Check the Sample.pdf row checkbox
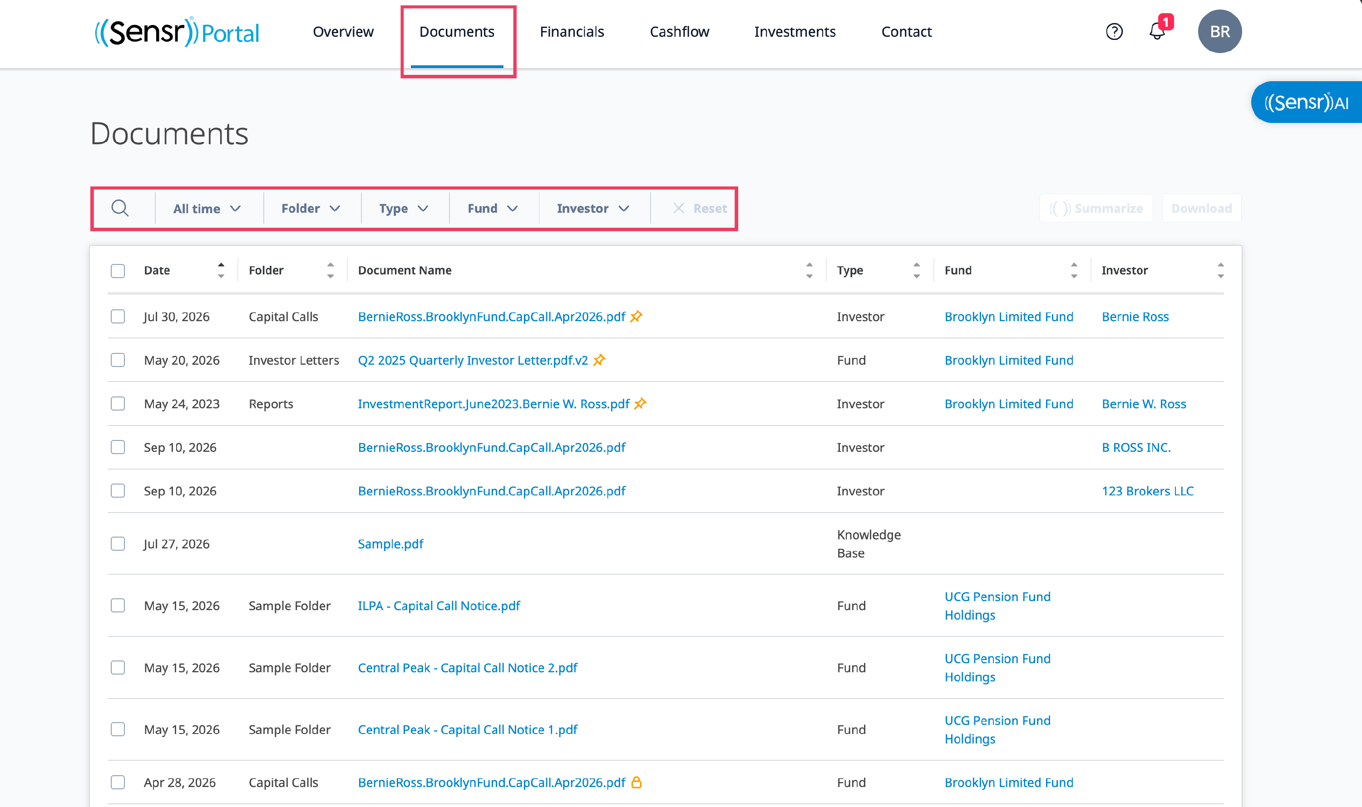Viewport: 1362px width, 807px height. (118, 544)
